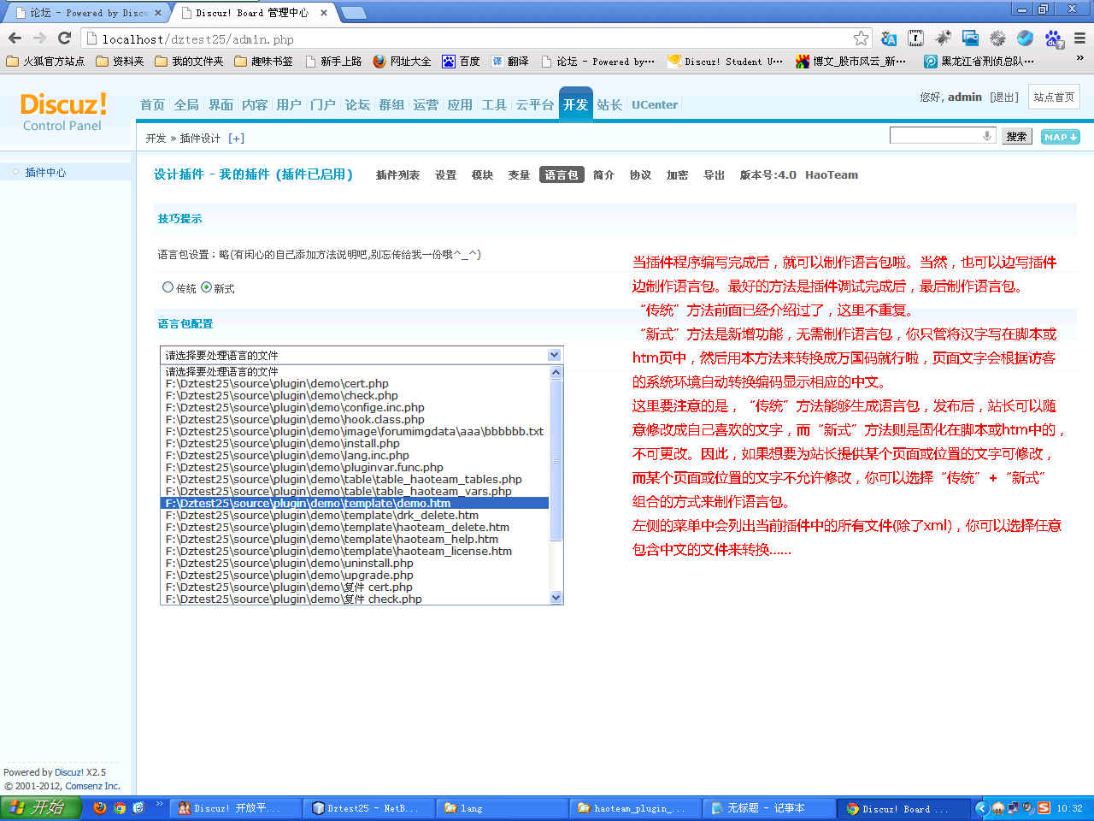Click the 站点首页 button
1094x821 pixels.
click(x=1054, y=97)
